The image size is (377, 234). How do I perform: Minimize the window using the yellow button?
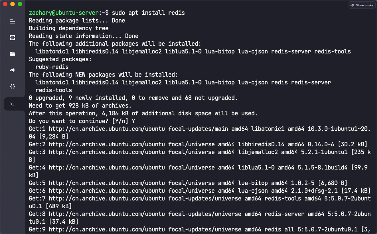click(x=12, y=4)
